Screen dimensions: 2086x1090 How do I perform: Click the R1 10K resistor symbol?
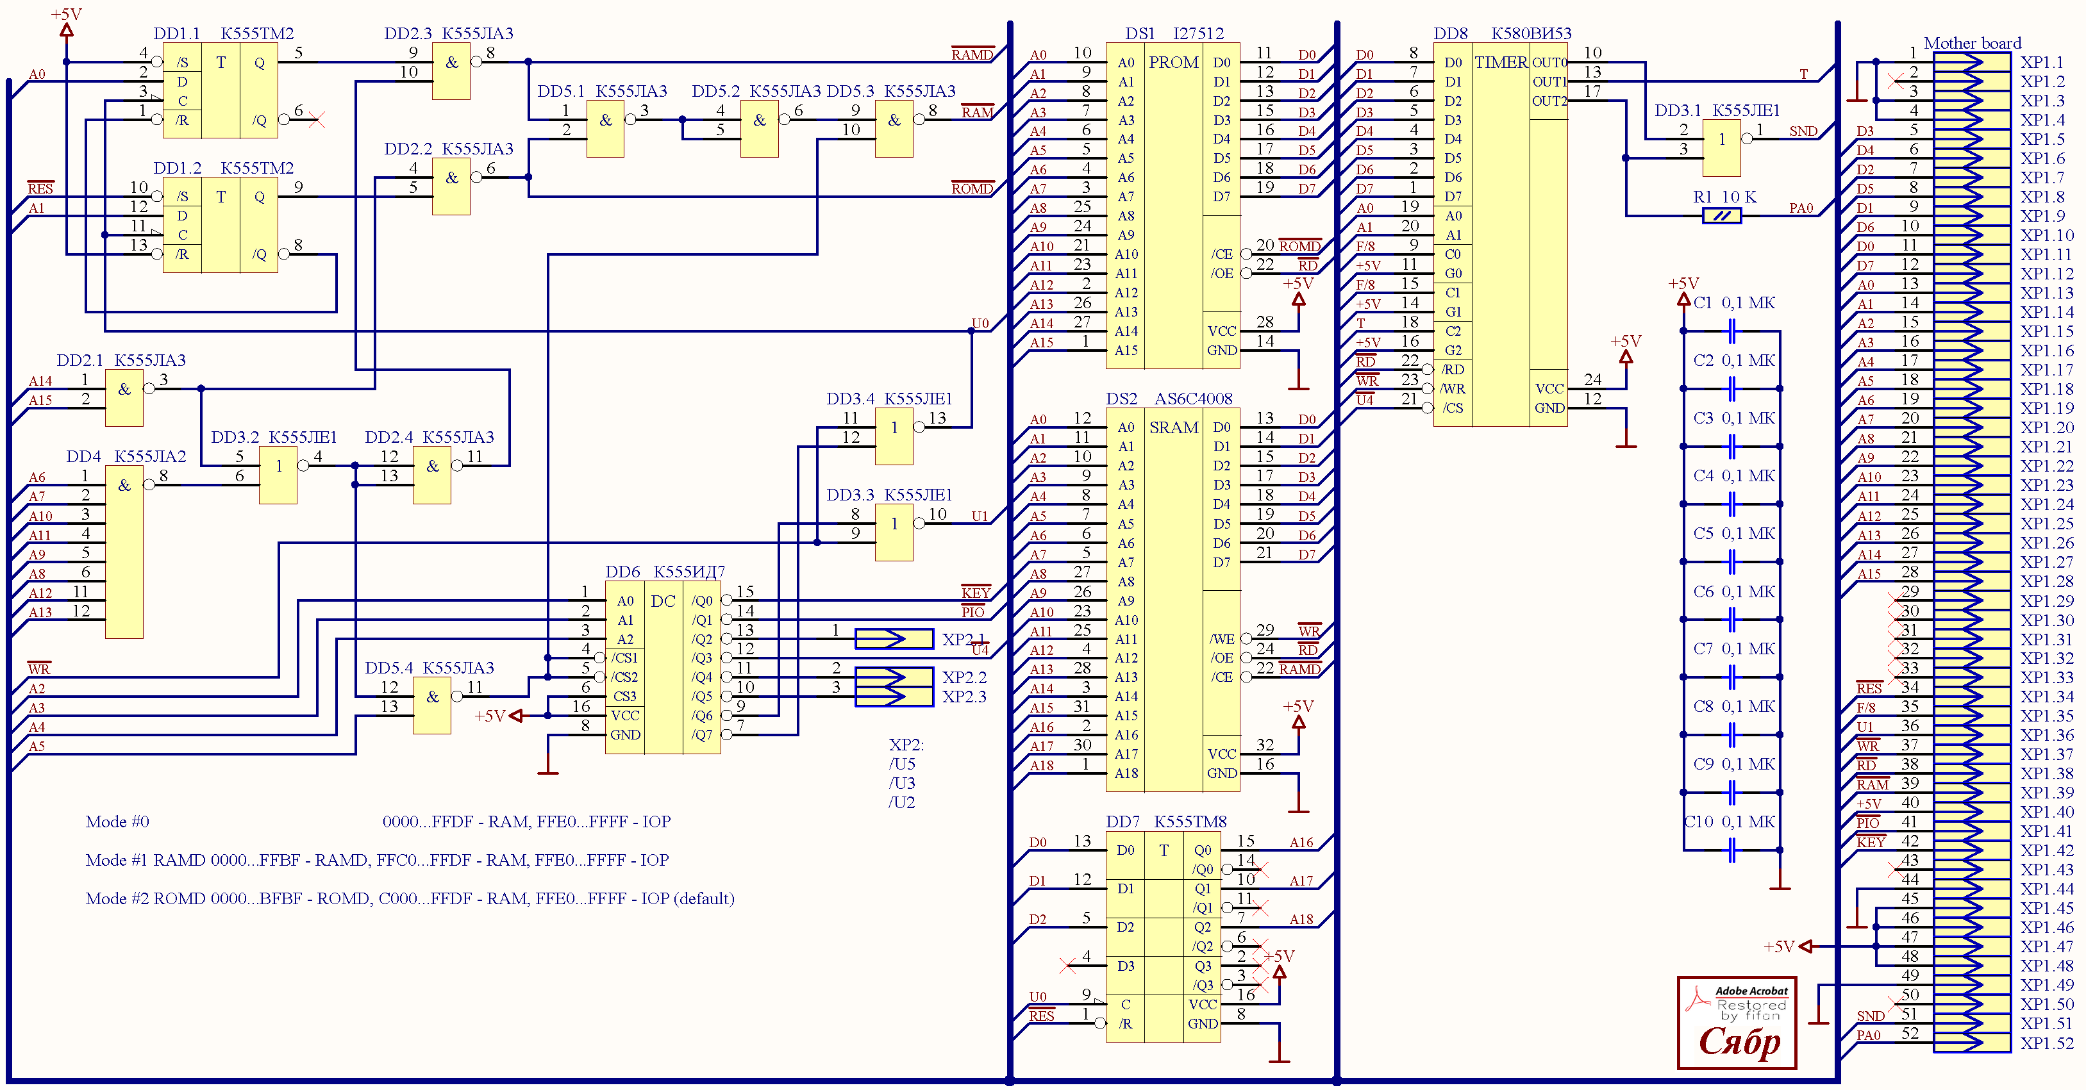point(1722,216)
